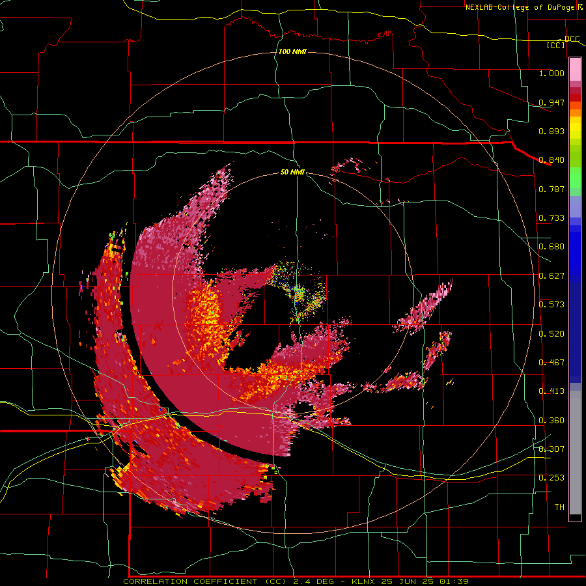Click the 0.307 color scale value
Viewport: 586px width, 586px height.
coord(551,449)
